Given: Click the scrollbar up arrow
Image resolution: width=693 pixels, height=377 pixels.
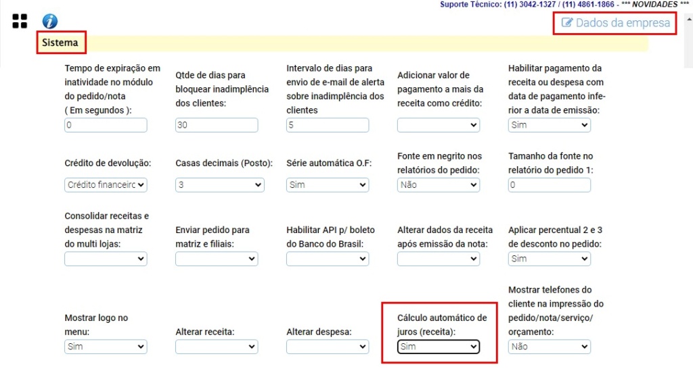Looking at the screenshot, I should 688,20.
